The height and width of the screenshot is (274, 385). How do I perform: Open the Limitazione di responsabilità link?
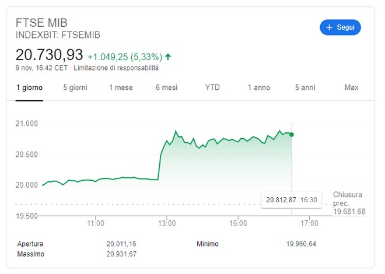[x=116, y=68]
